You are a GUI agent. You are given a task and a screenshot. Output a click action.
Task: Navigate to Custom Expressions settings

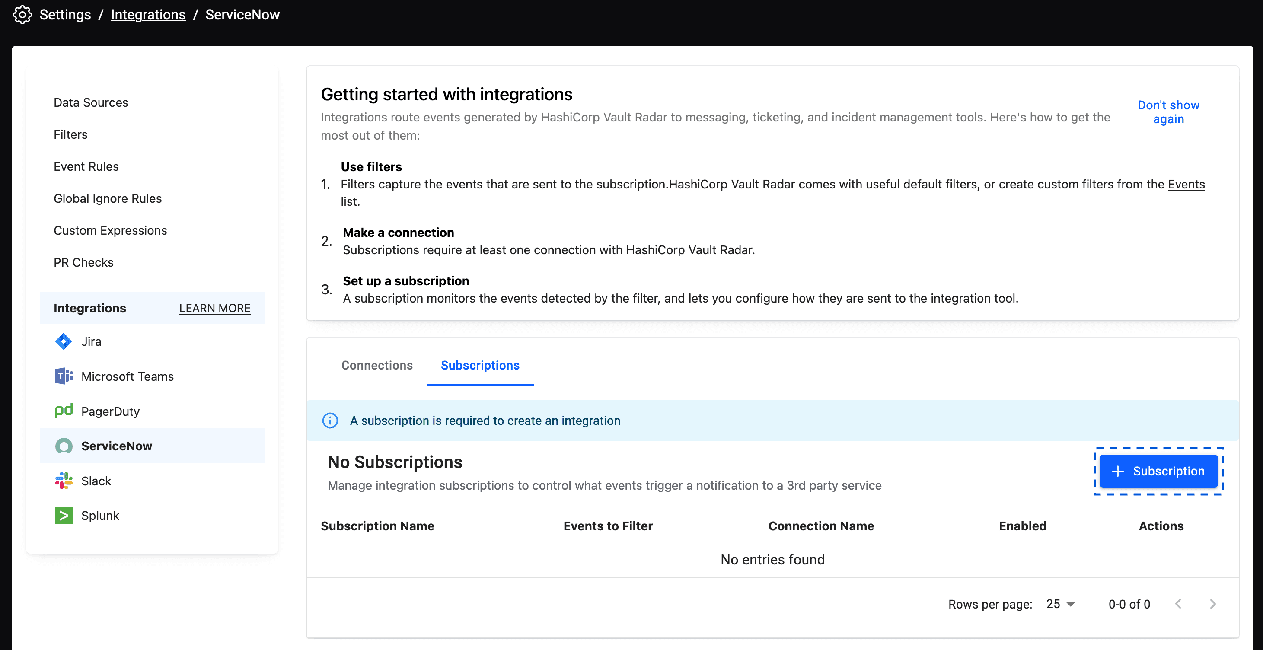[110, 229]
